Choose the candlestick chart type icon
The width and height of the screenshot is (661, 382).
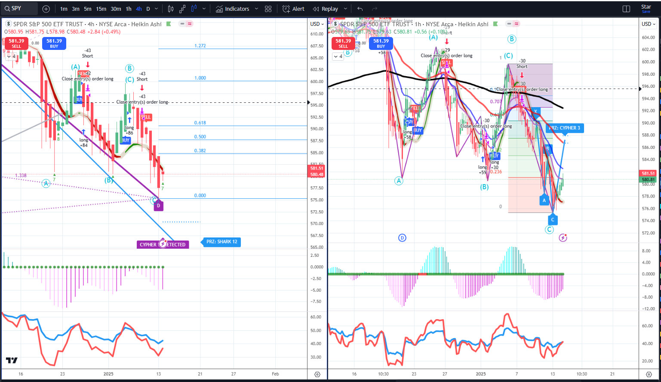171,9
